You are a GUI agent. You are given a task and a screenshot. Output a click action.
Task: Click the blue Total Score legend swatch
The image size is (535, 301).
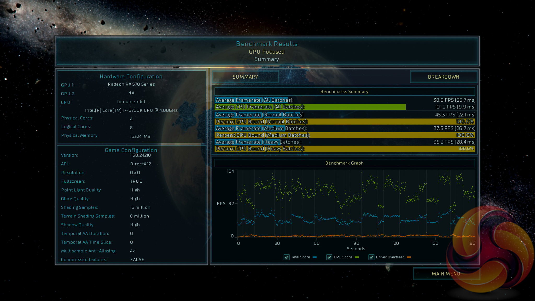(x=315, y=257)
